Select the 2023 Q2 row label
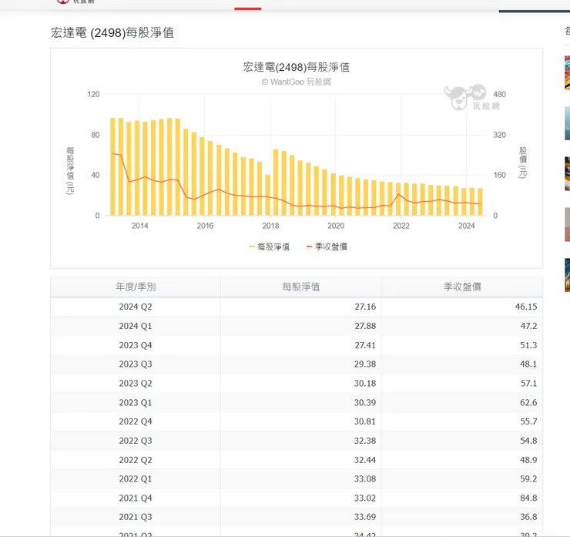This screenshot has width=570, height=537. (x=136, y=384)
